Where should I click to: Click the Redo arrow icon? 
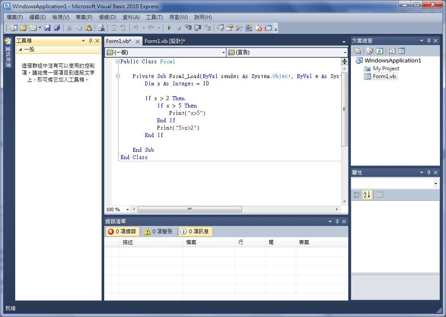point(151,28)
